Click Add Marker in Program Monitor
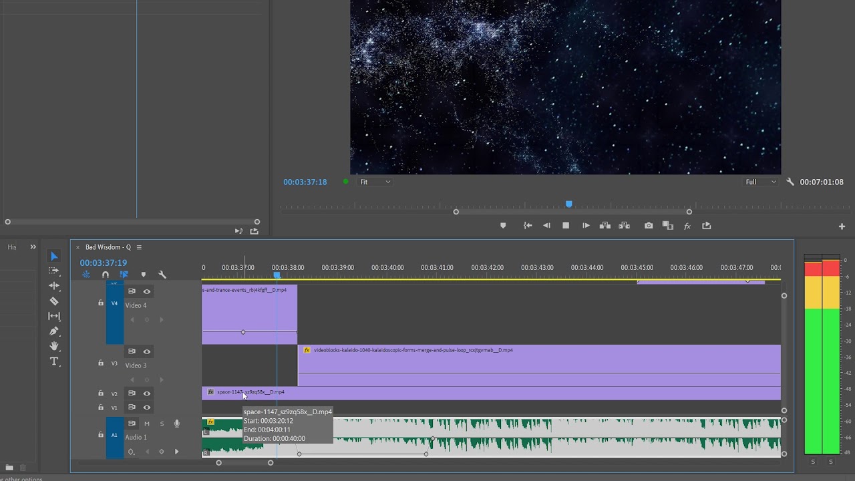 [x=503, y=226]
